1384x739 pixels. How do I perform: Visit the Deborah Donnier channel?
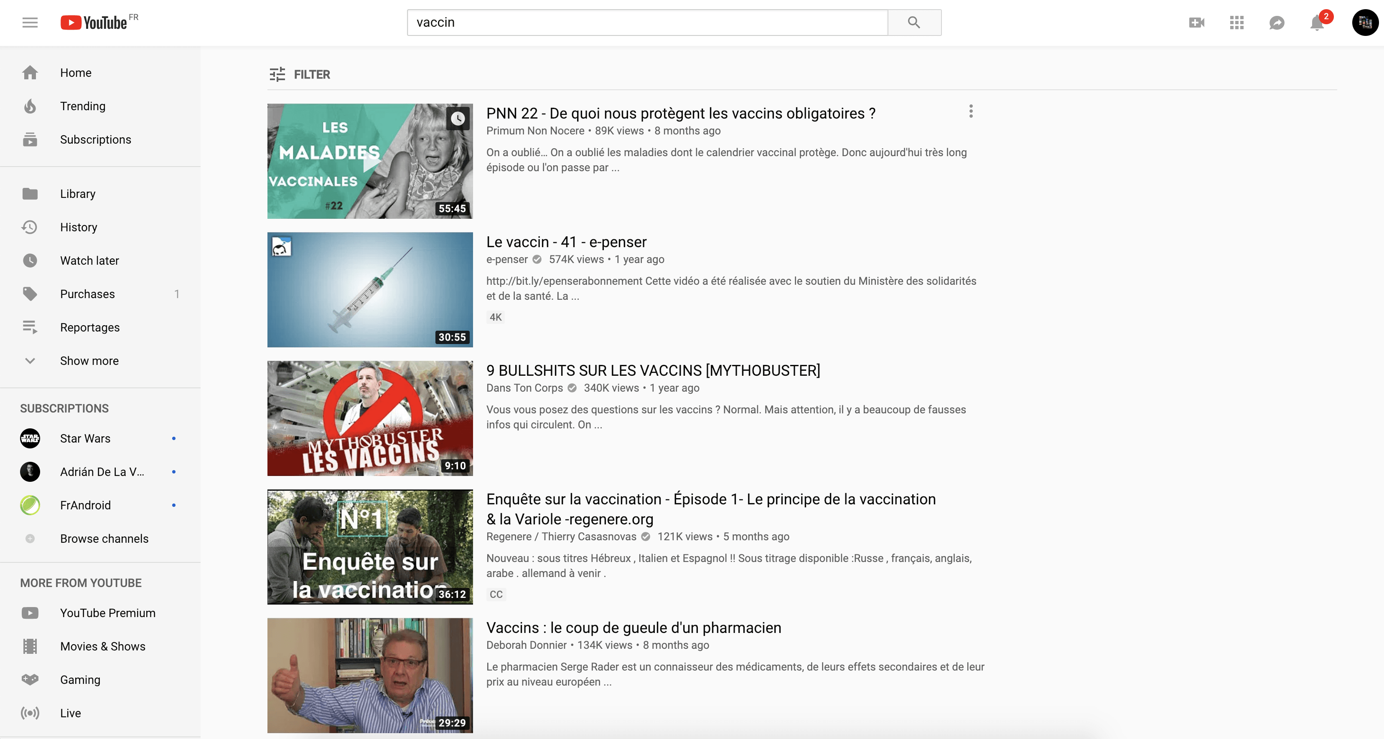coord(527,645)
